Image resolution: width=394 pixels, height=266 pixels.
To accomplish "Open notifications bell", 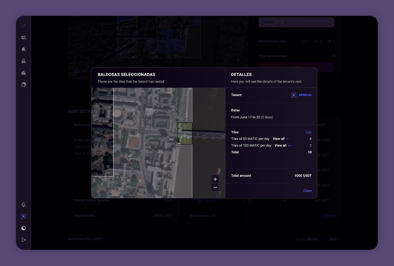I will coord(24,205).
